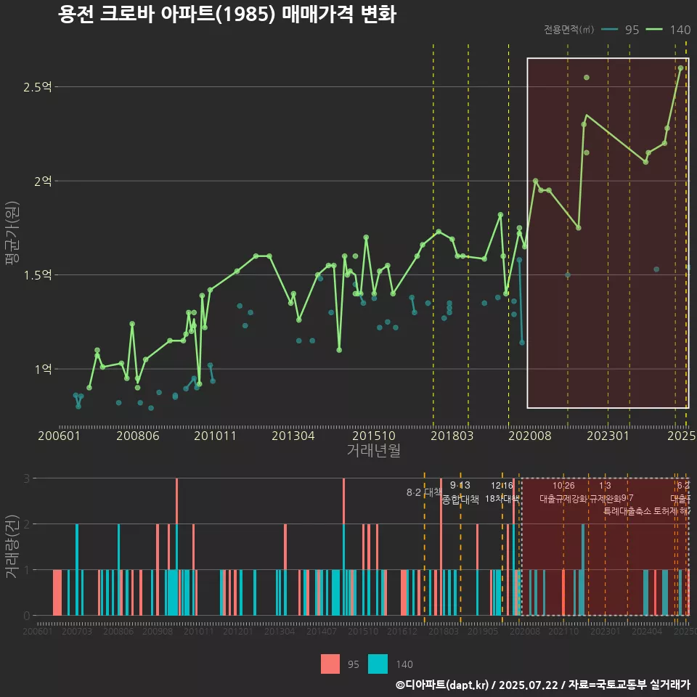Click 202110 on the volume chart x-axis
The width and height of the screenshot is (697, 697).
pos(563,631)
